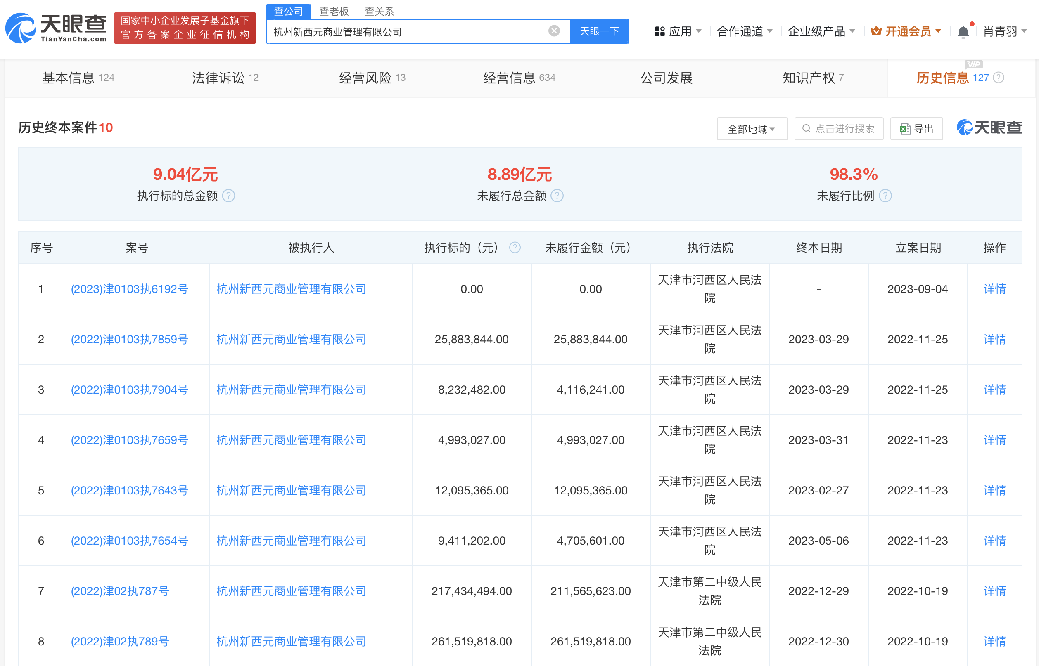Click help icon next to 执行标的总金额
1039x666 pixels.
228,196
